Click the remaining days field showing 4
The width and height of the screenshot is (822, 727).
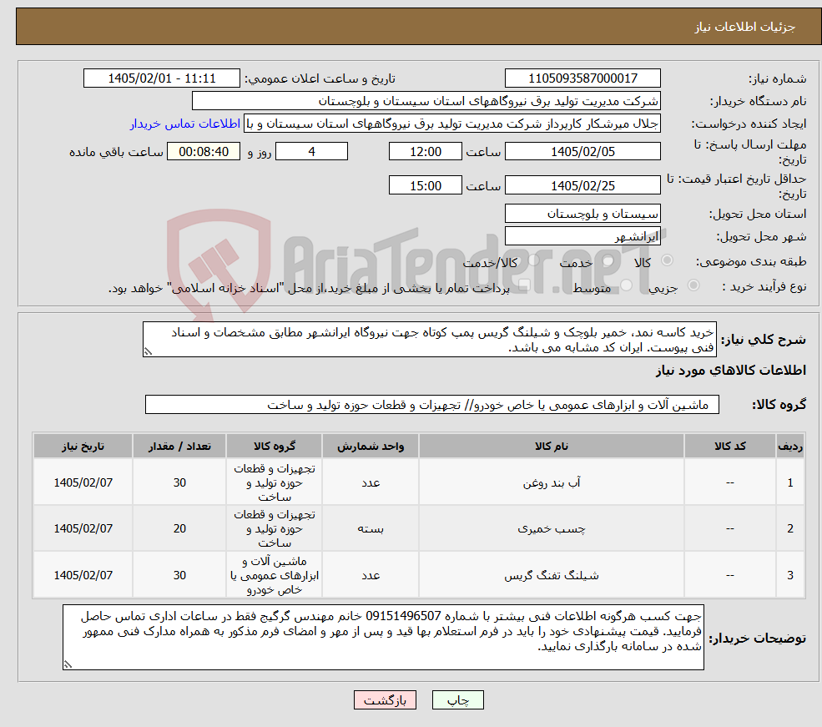pos(311,151)
